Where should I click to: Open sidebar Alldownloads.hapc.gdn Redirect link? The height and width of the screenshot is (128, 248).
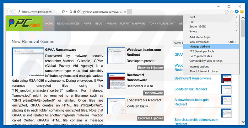coord(191,102)
